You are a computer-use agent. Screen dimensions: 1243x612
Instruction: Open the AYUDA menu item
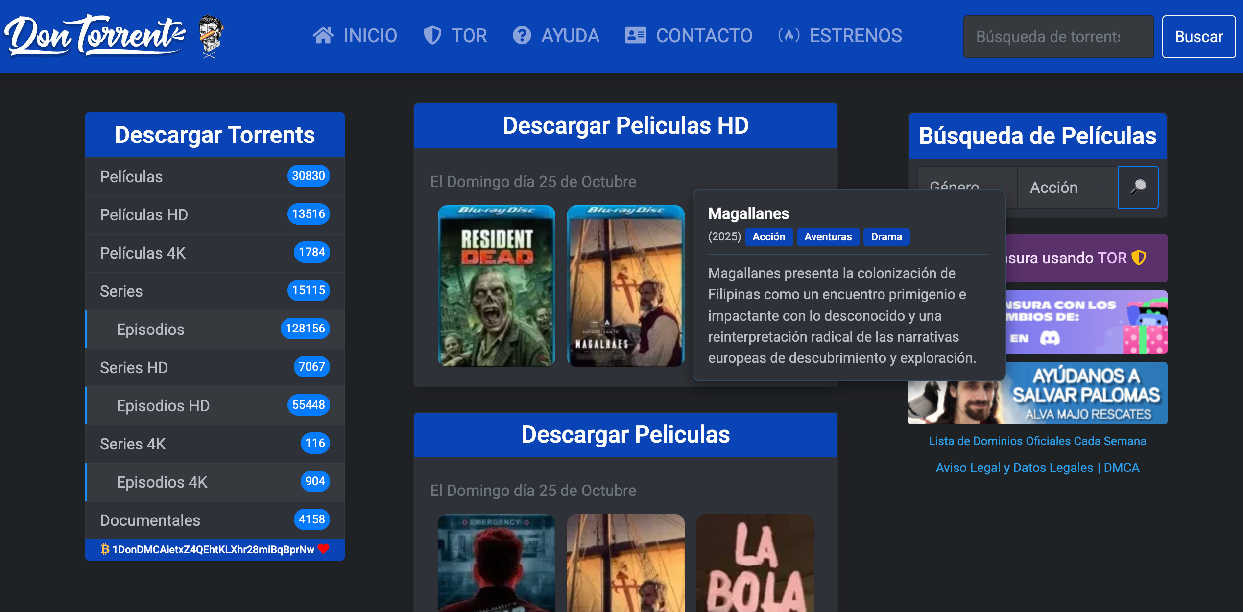coord(556,36)
